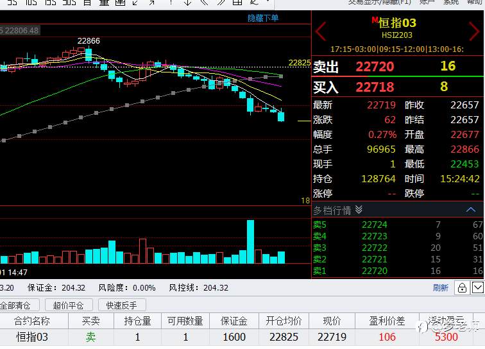Select the 卖1 row at 22720
The image size is (485, 349).
[398, 271]
